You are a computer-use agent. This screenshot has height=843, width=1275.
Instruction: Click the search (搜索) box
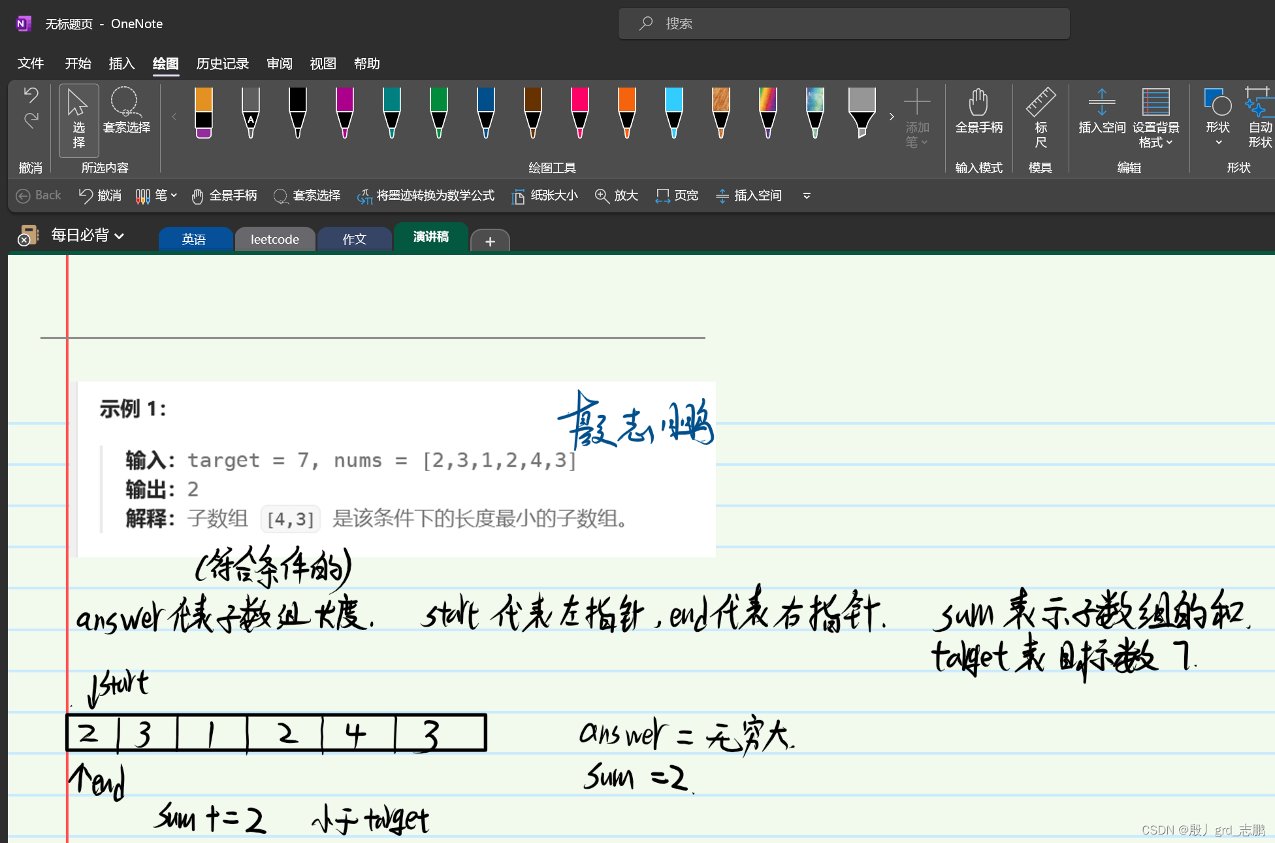point(843,24)
